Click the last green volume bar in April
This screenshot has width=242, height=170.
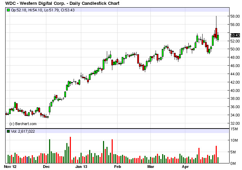pos(218,160)
